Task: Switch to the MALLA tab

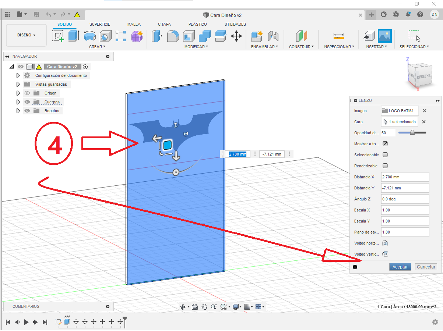Action: point(134,24)
